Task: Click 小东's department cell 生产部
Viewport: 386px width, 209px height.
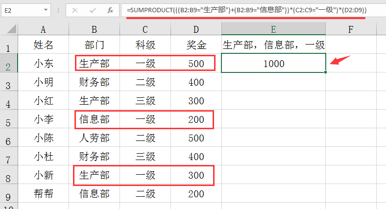Action: coord(94,64)
